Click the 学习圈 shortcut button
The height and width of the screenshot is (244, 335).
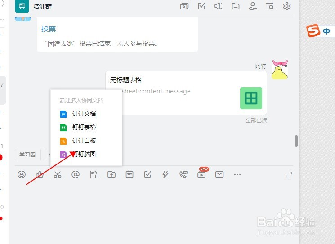(x=27, y=155)
